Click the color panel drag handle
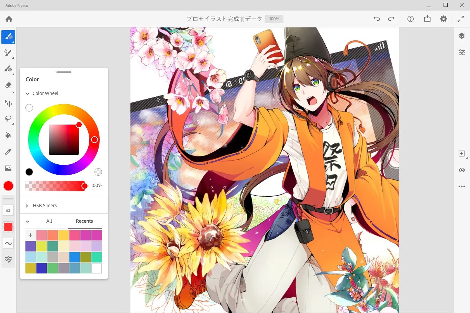The width and height of the screenshot is (470, 313). click(64, 72)
